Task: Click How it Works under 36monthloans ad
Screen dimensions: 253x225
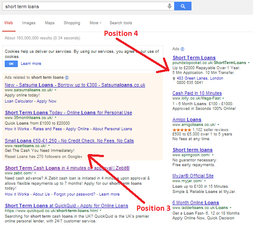Action: (17, 129)
